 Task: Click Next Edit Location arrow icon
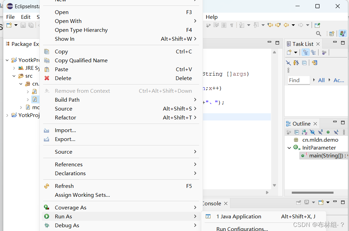[278, 25]
